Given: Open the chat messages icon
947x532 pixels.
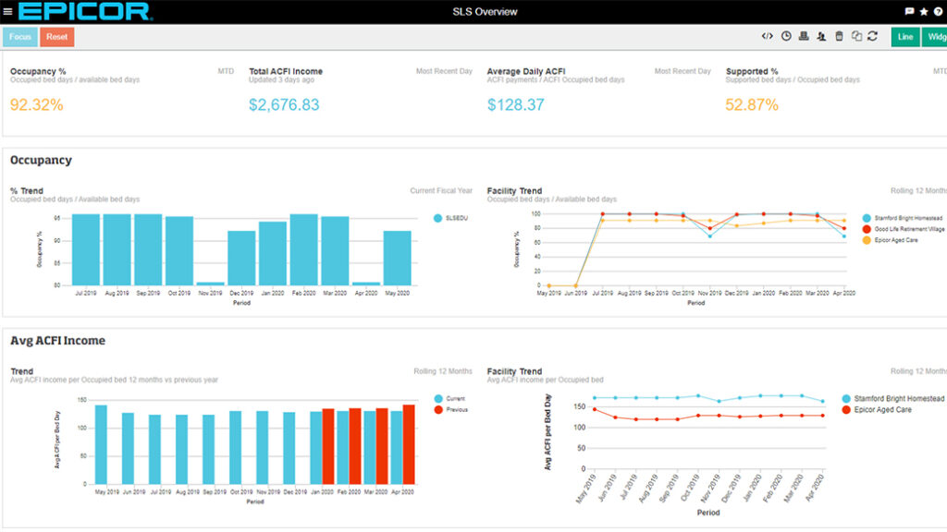Looking at the screenshot, I should pos(909,12).
